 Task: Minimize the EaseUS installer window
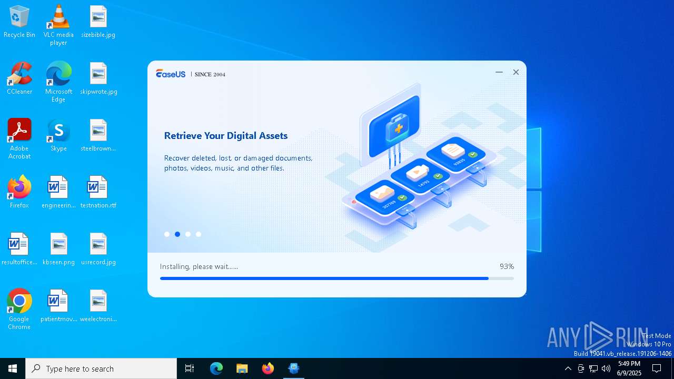point(499,72)
